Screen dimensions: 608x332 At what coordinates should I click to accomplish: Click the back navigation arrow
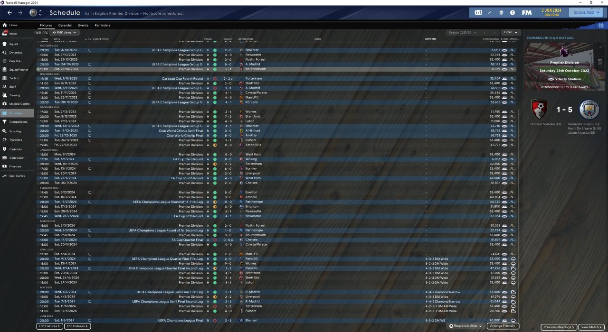coord(9,13)
